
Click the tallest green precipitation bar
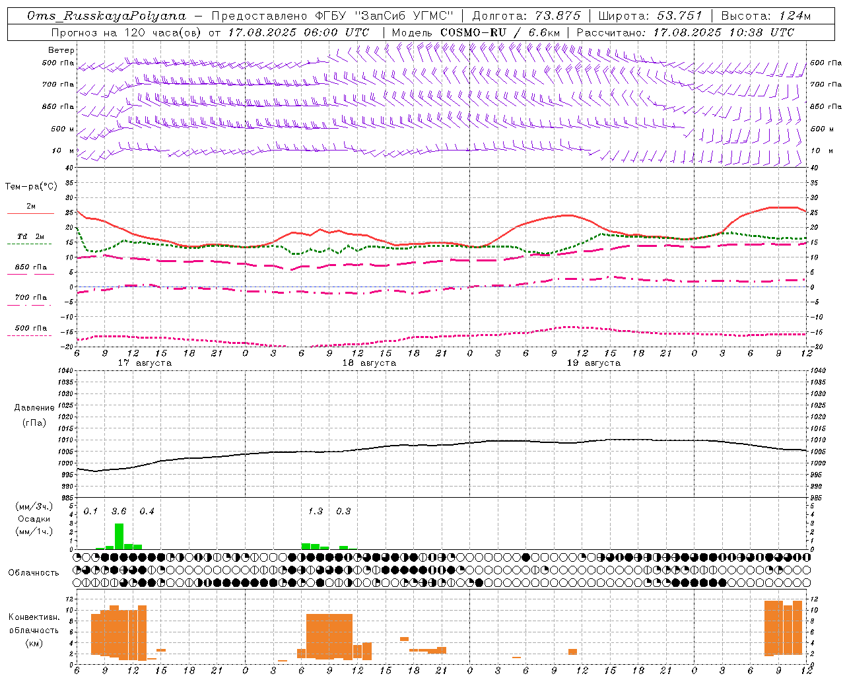(119, 536)
